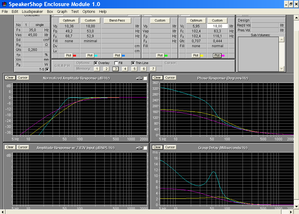Clear the Phase Response graph
This screenshot has height=214, width=299.
[x=157, y=77]
